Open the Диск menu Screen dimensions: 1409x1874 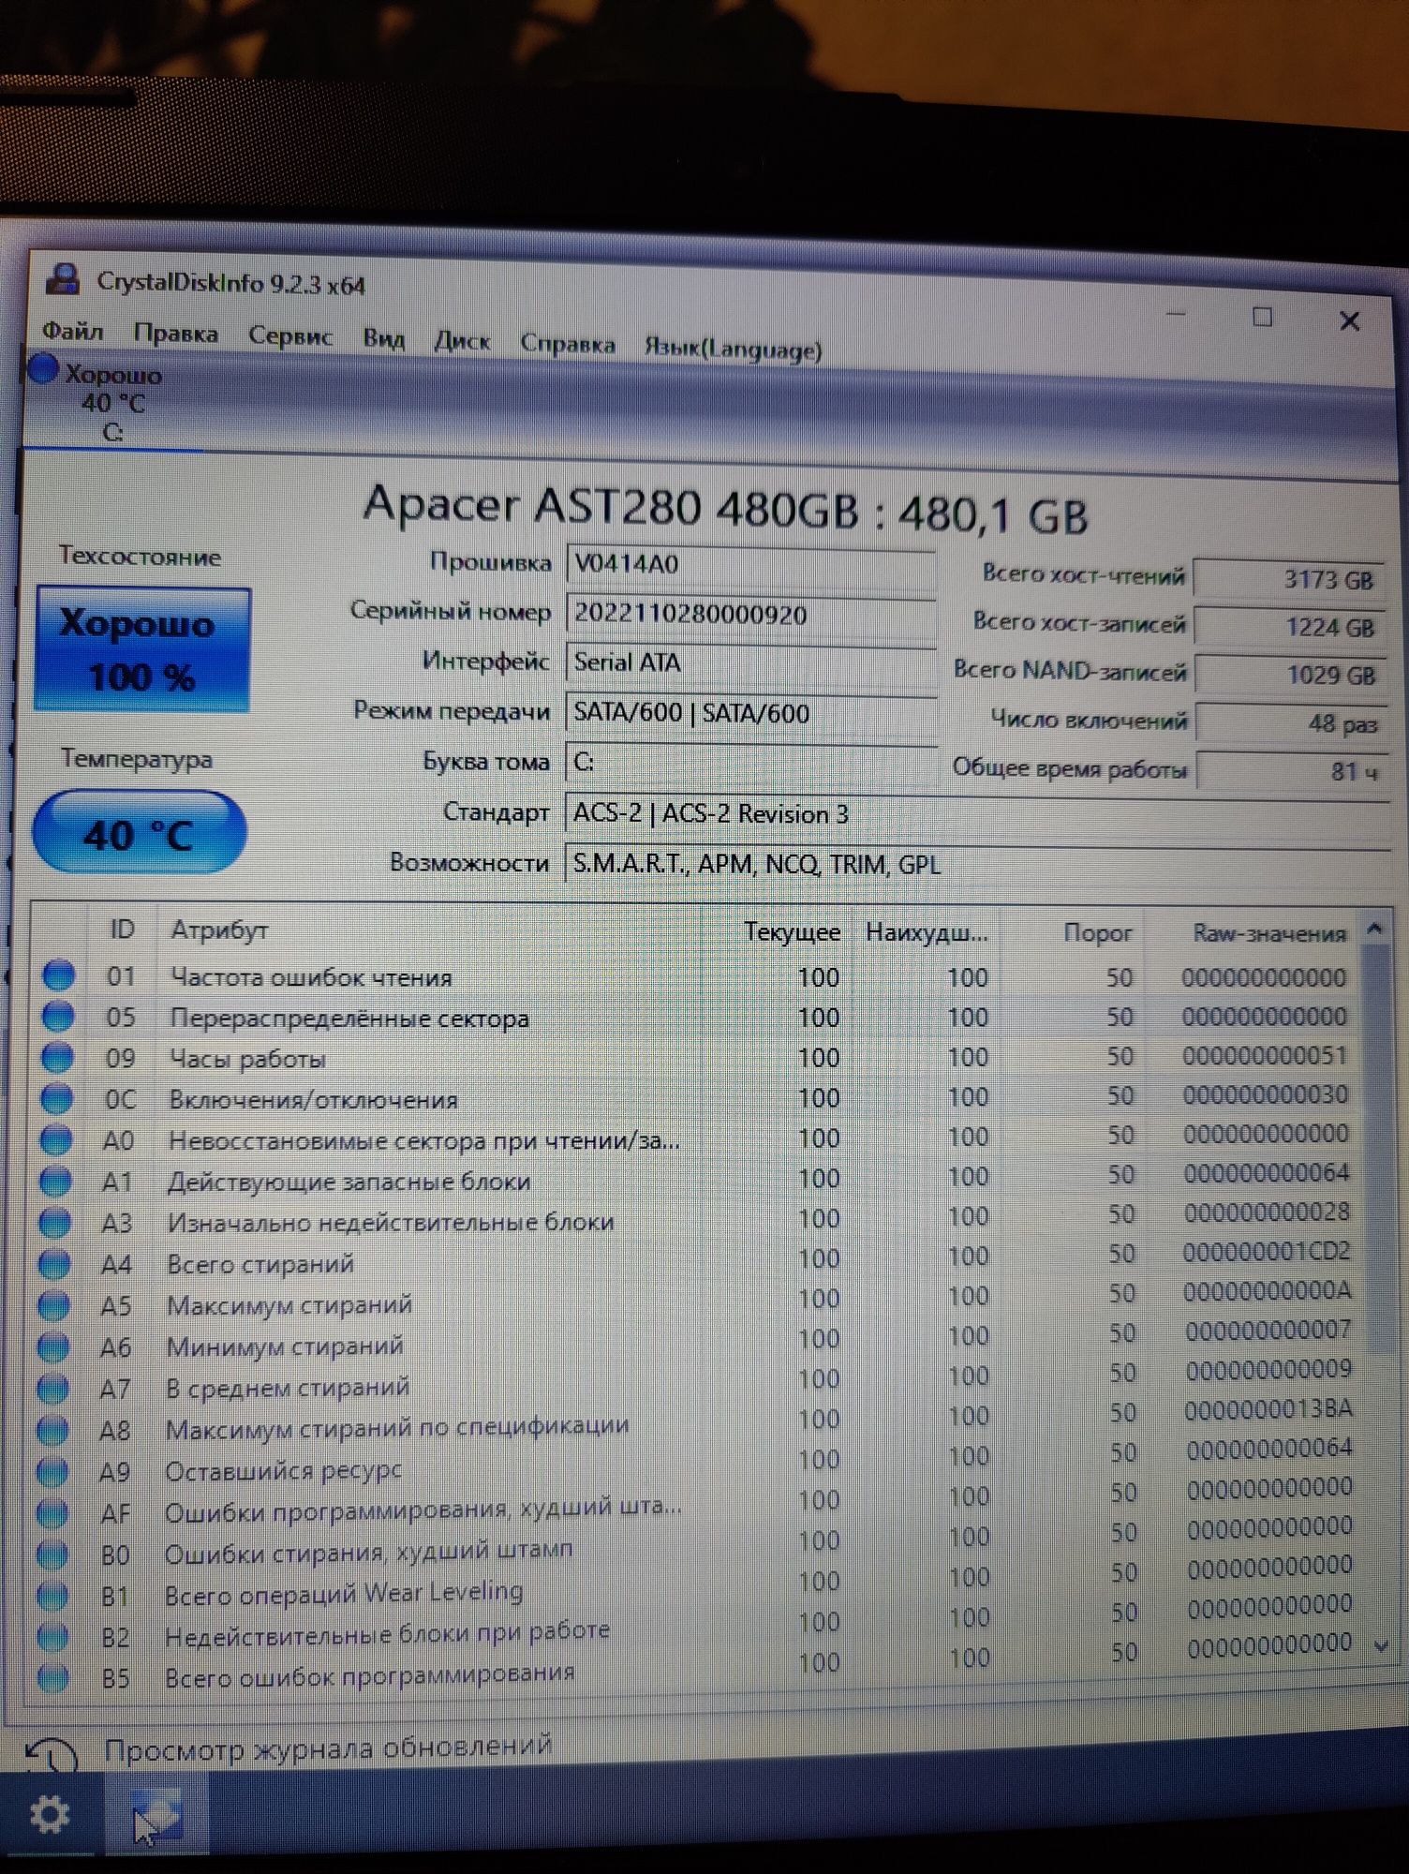(461, 341)
